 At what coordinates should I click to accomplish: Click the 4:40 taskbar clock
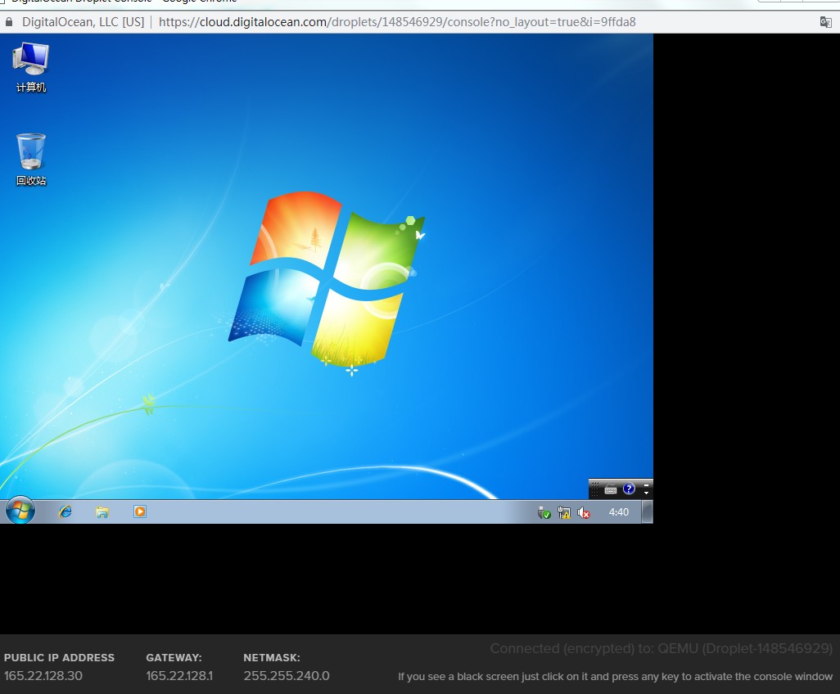click(619, 512)
